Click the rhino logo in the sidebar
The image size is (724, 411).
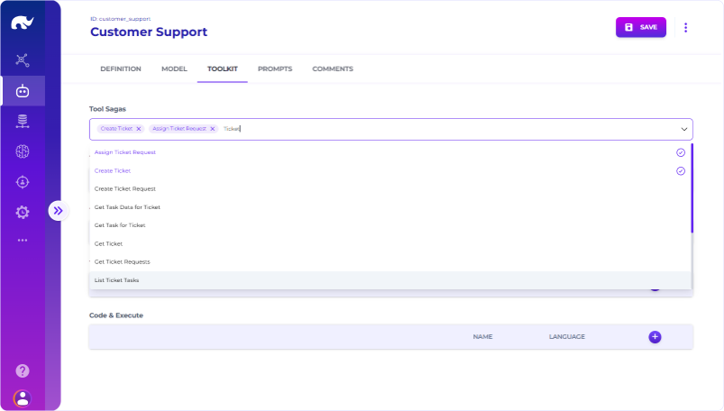(23, 23)
